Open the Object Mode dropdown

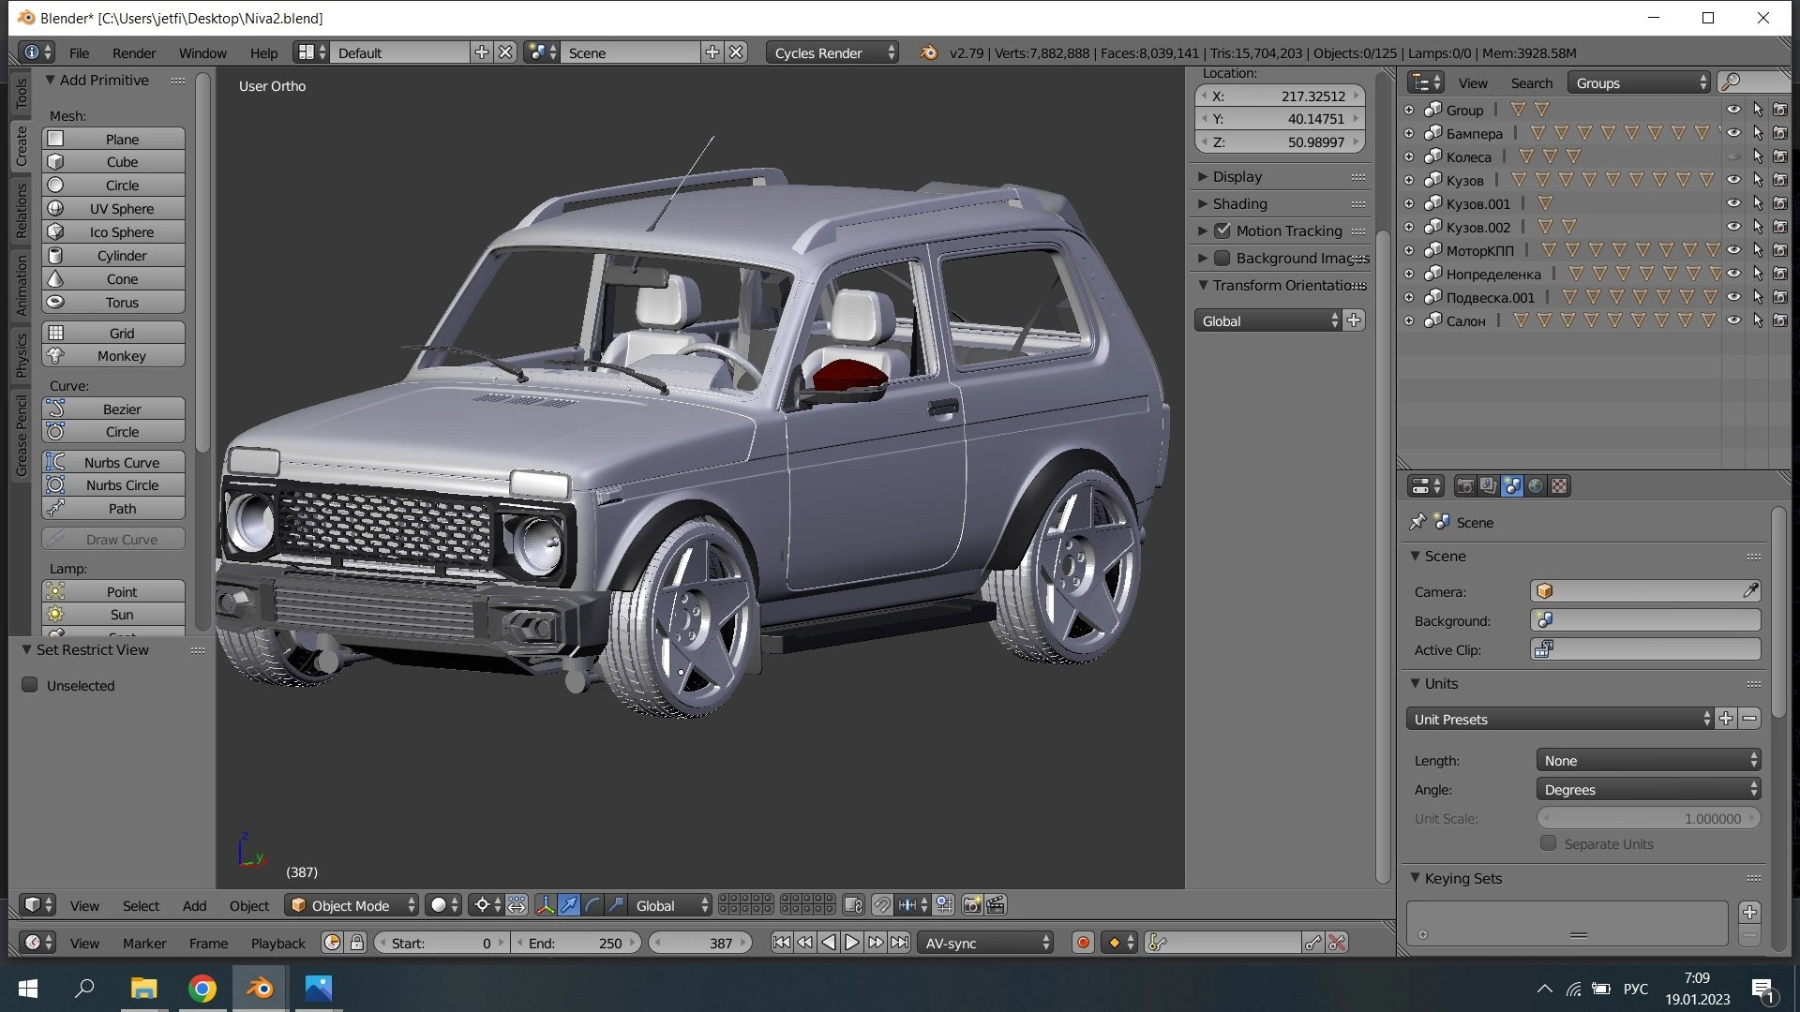[x=352, y=905]
